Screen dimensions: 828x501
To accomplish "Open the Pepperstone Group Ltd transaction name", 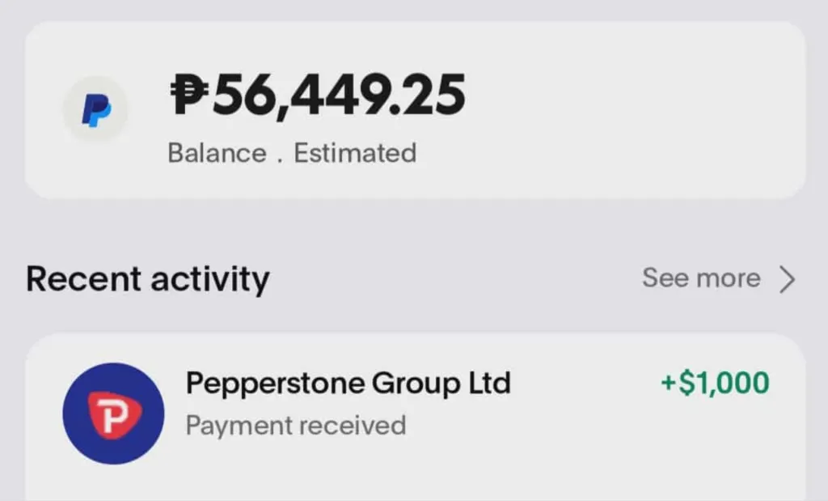I will tap(348, 383).
